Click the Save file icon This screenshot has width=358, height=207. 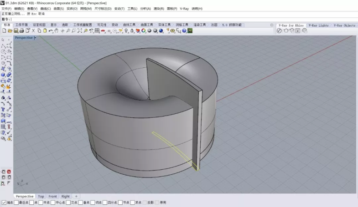point(16,31)
